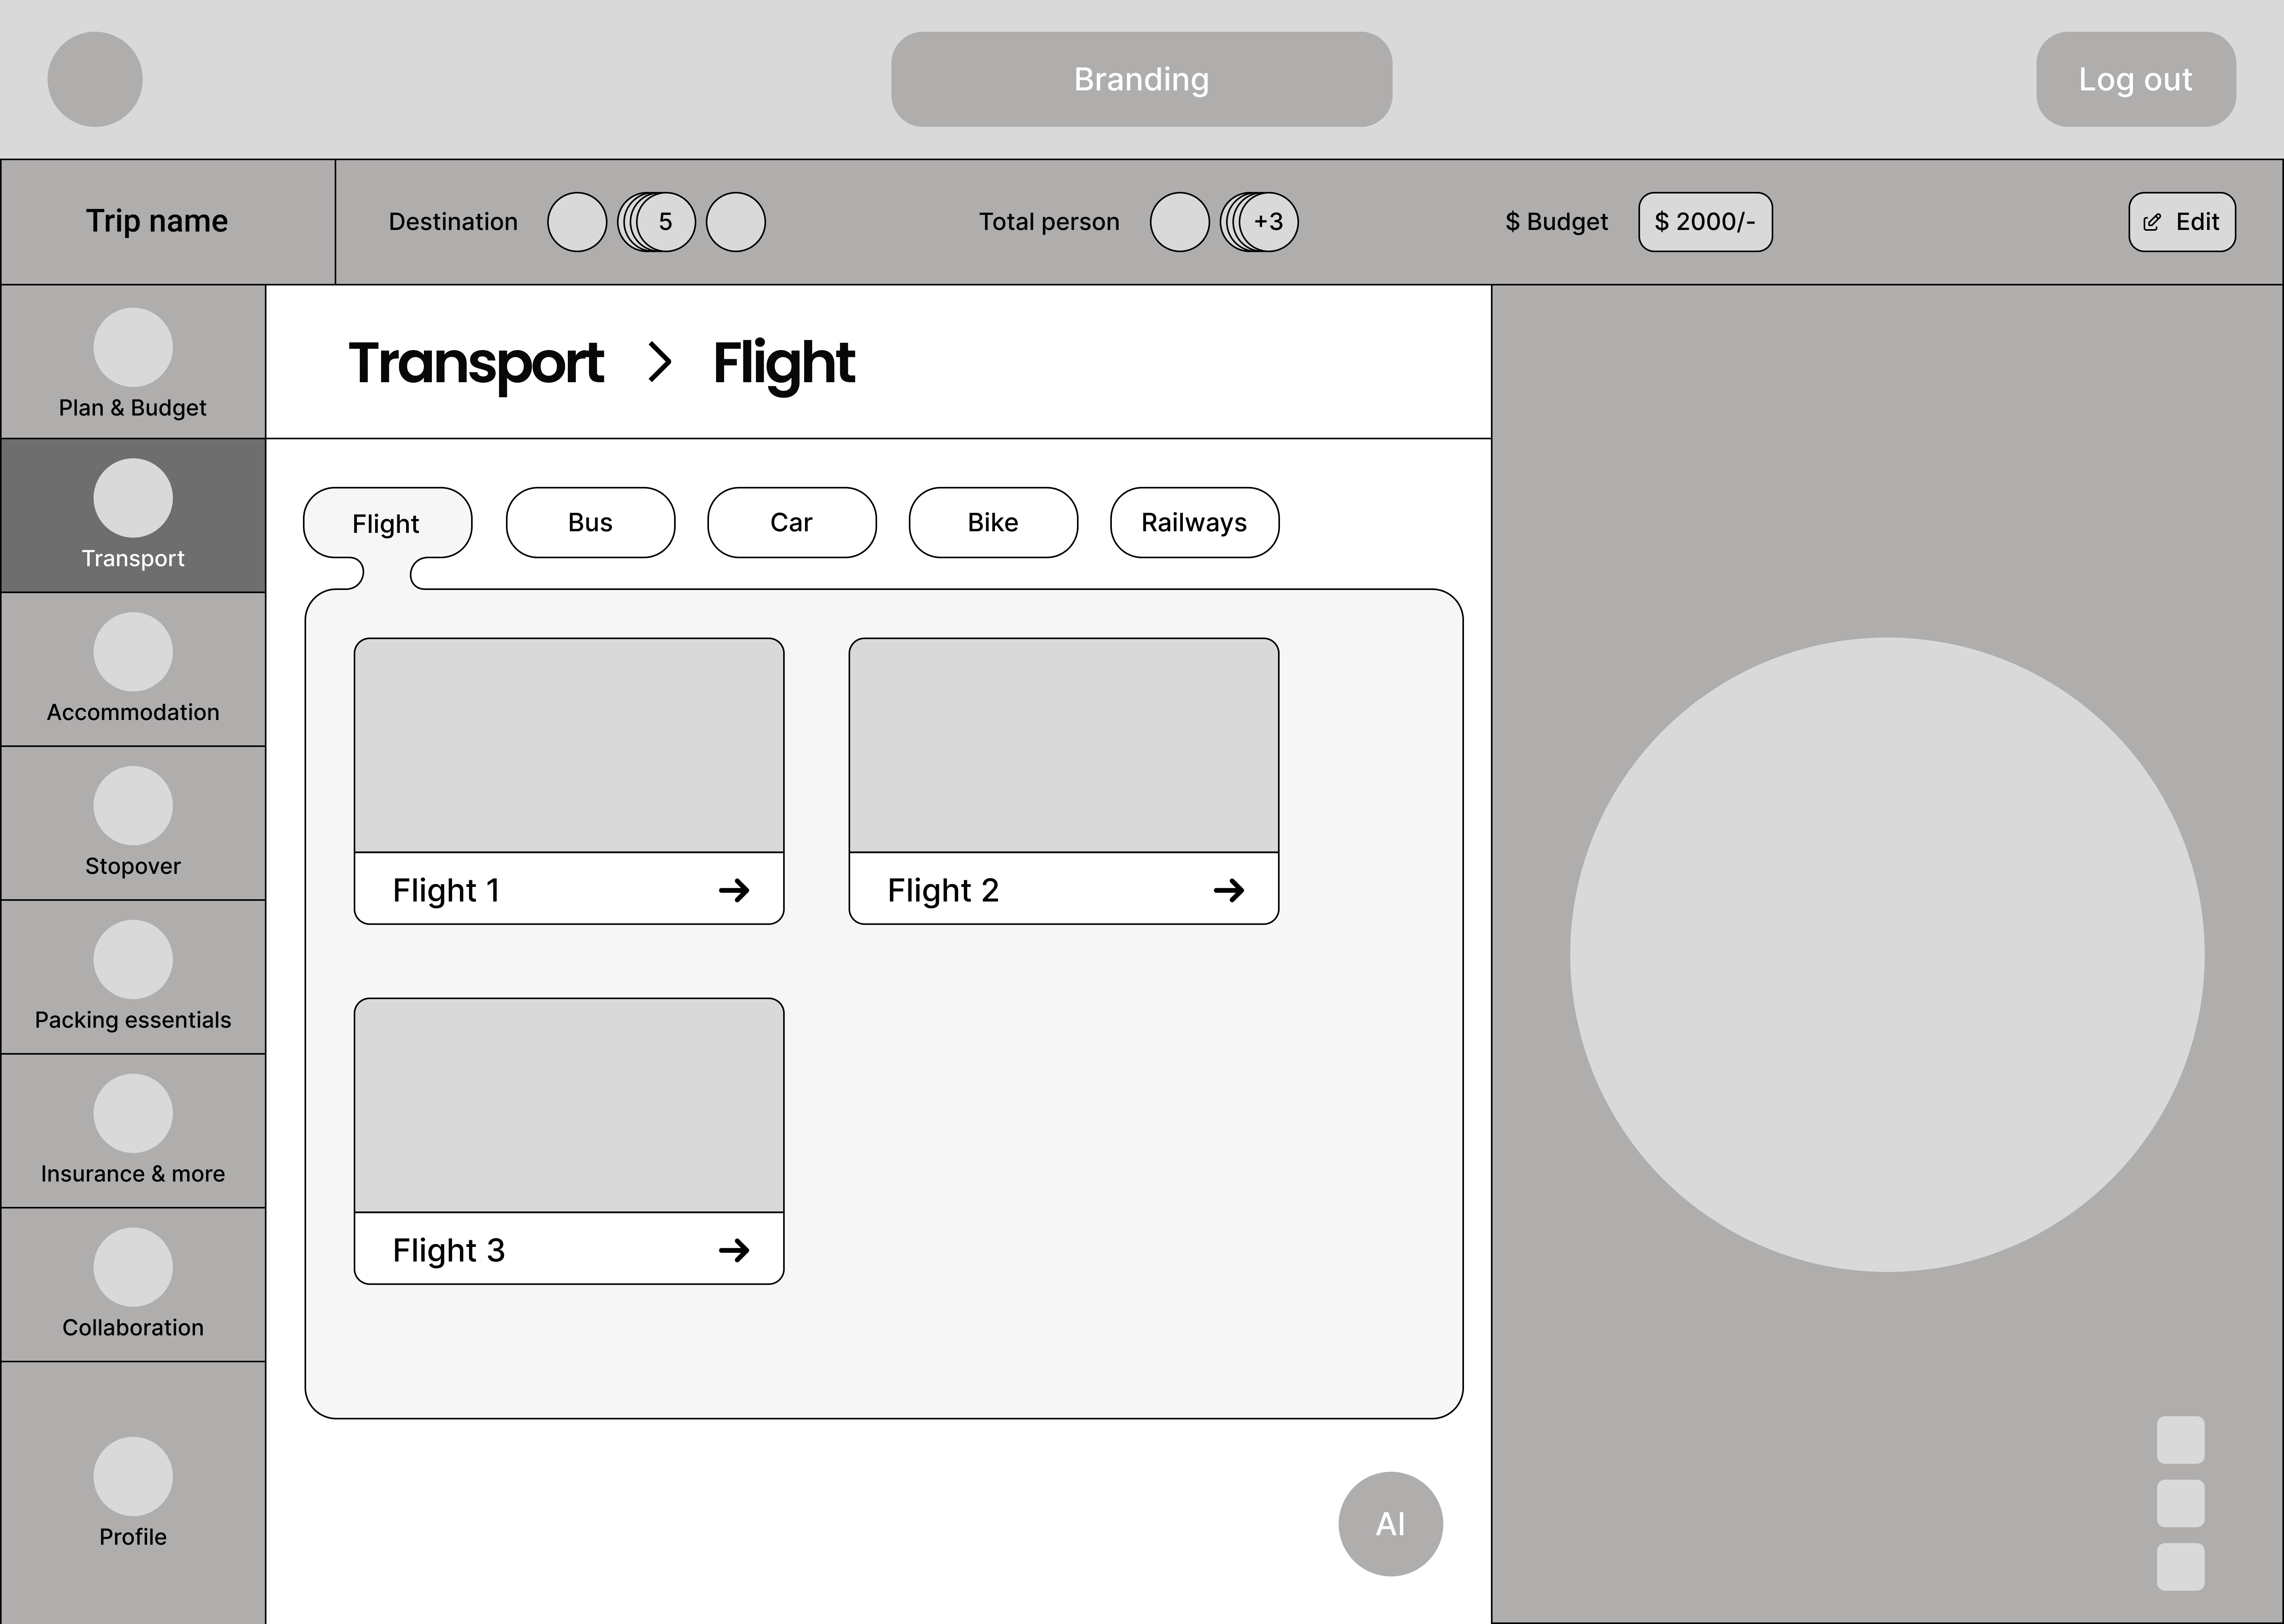Open the Collaboration sidebar item
2284x1624 pixels.
(133, 1268)
